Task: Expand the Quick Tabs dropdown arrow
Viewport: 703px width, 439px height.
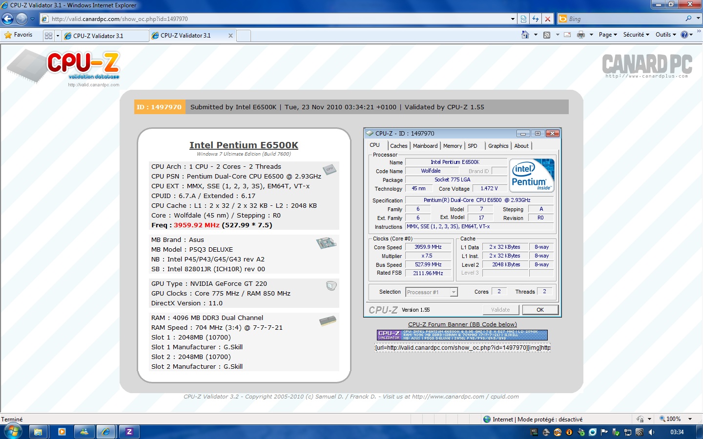Action: tap(58, 36)
